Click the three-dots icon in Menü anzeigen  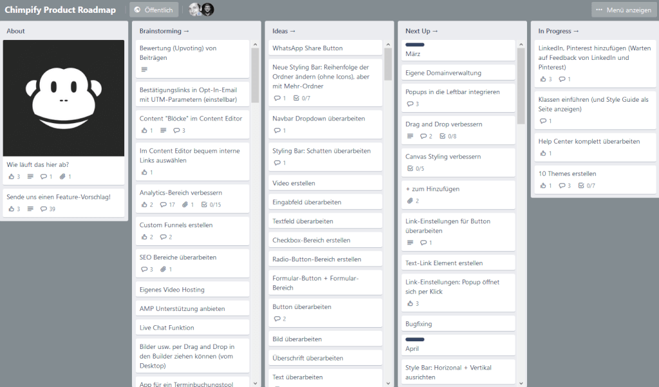[x=599, y=10]
